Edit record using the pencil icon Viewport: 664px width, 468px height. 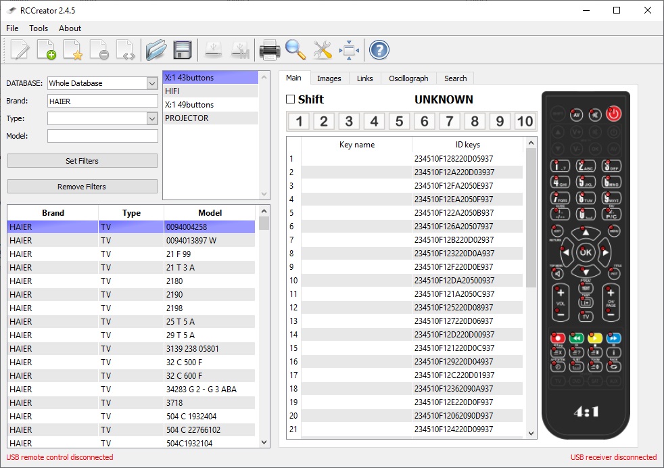click(19, 49)
